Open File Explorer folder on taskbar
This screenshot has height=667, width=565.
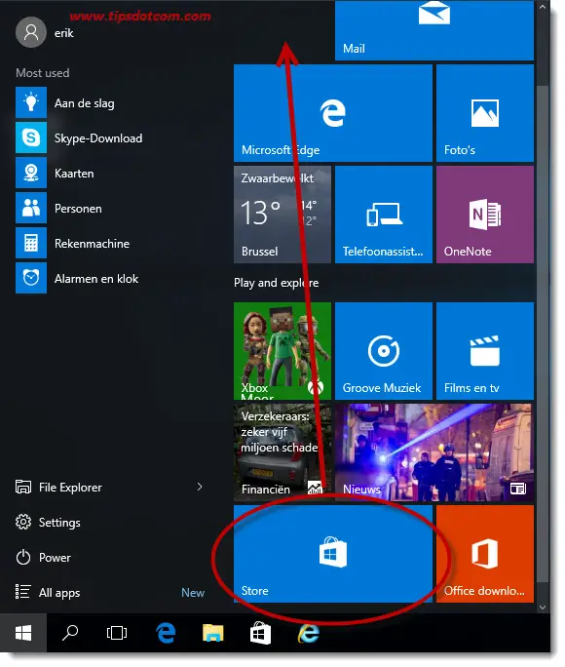212,633
